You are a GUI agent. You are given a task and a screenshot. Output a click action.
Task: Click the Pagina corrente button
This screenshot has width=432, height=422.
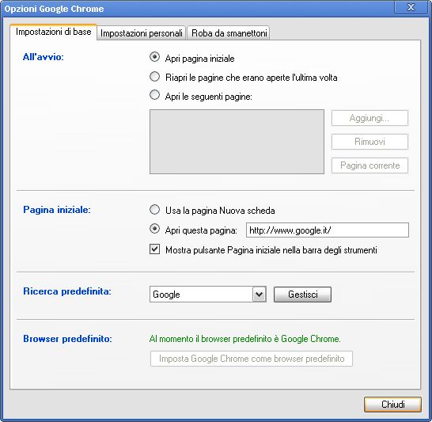tap(369, 165)
